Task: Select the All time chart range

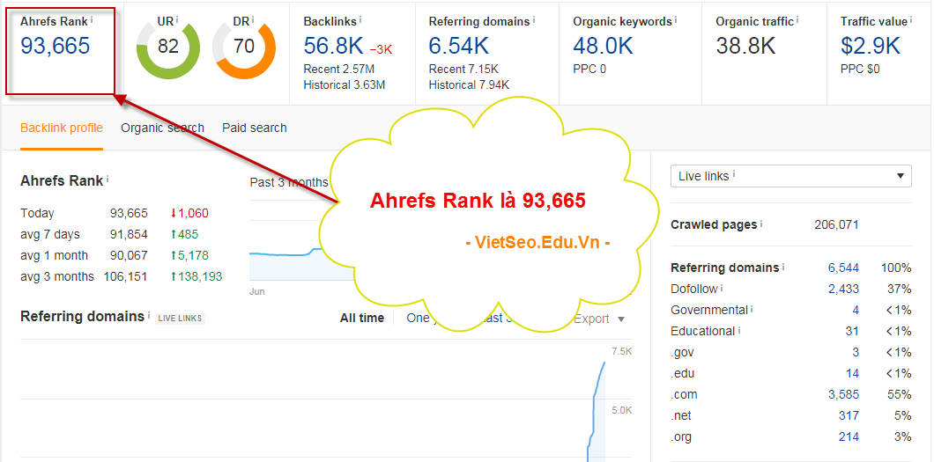Action: pyautogui.click(x=362, y=318)
